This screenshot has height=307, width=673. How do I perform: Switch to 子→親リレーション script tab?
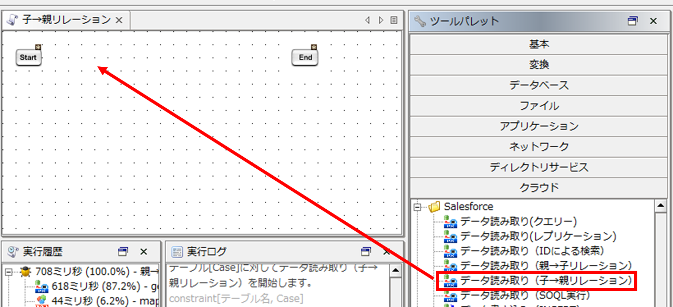66,21
